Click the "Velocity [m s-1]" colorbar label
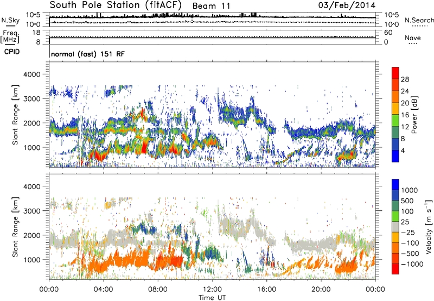Image resolution: width=434 pixels, height=301 pixels. tap(429, 227)
